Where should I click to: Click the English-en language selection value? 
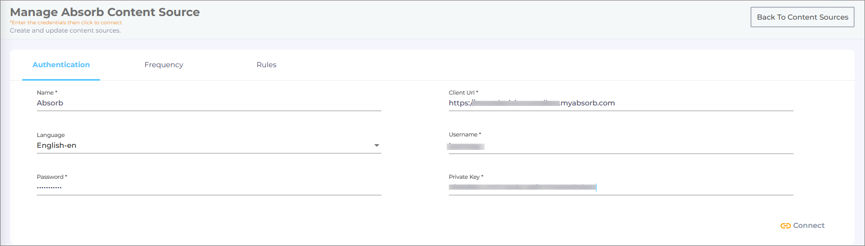[x=56, y=146]
